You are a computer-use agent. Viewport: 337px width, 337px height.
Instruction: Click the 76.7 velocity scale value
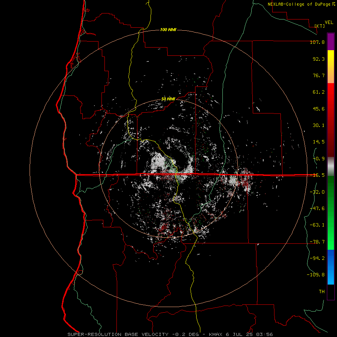pos(319,75)
